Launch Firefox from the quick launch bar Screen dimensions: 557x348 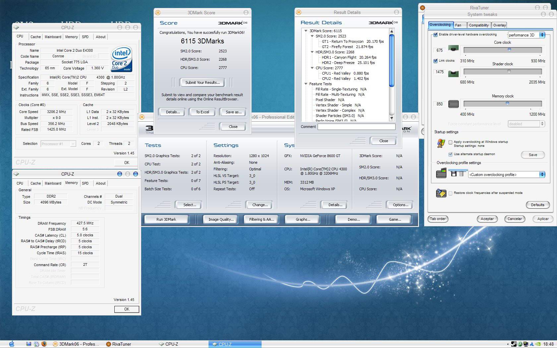click(44, 344)
